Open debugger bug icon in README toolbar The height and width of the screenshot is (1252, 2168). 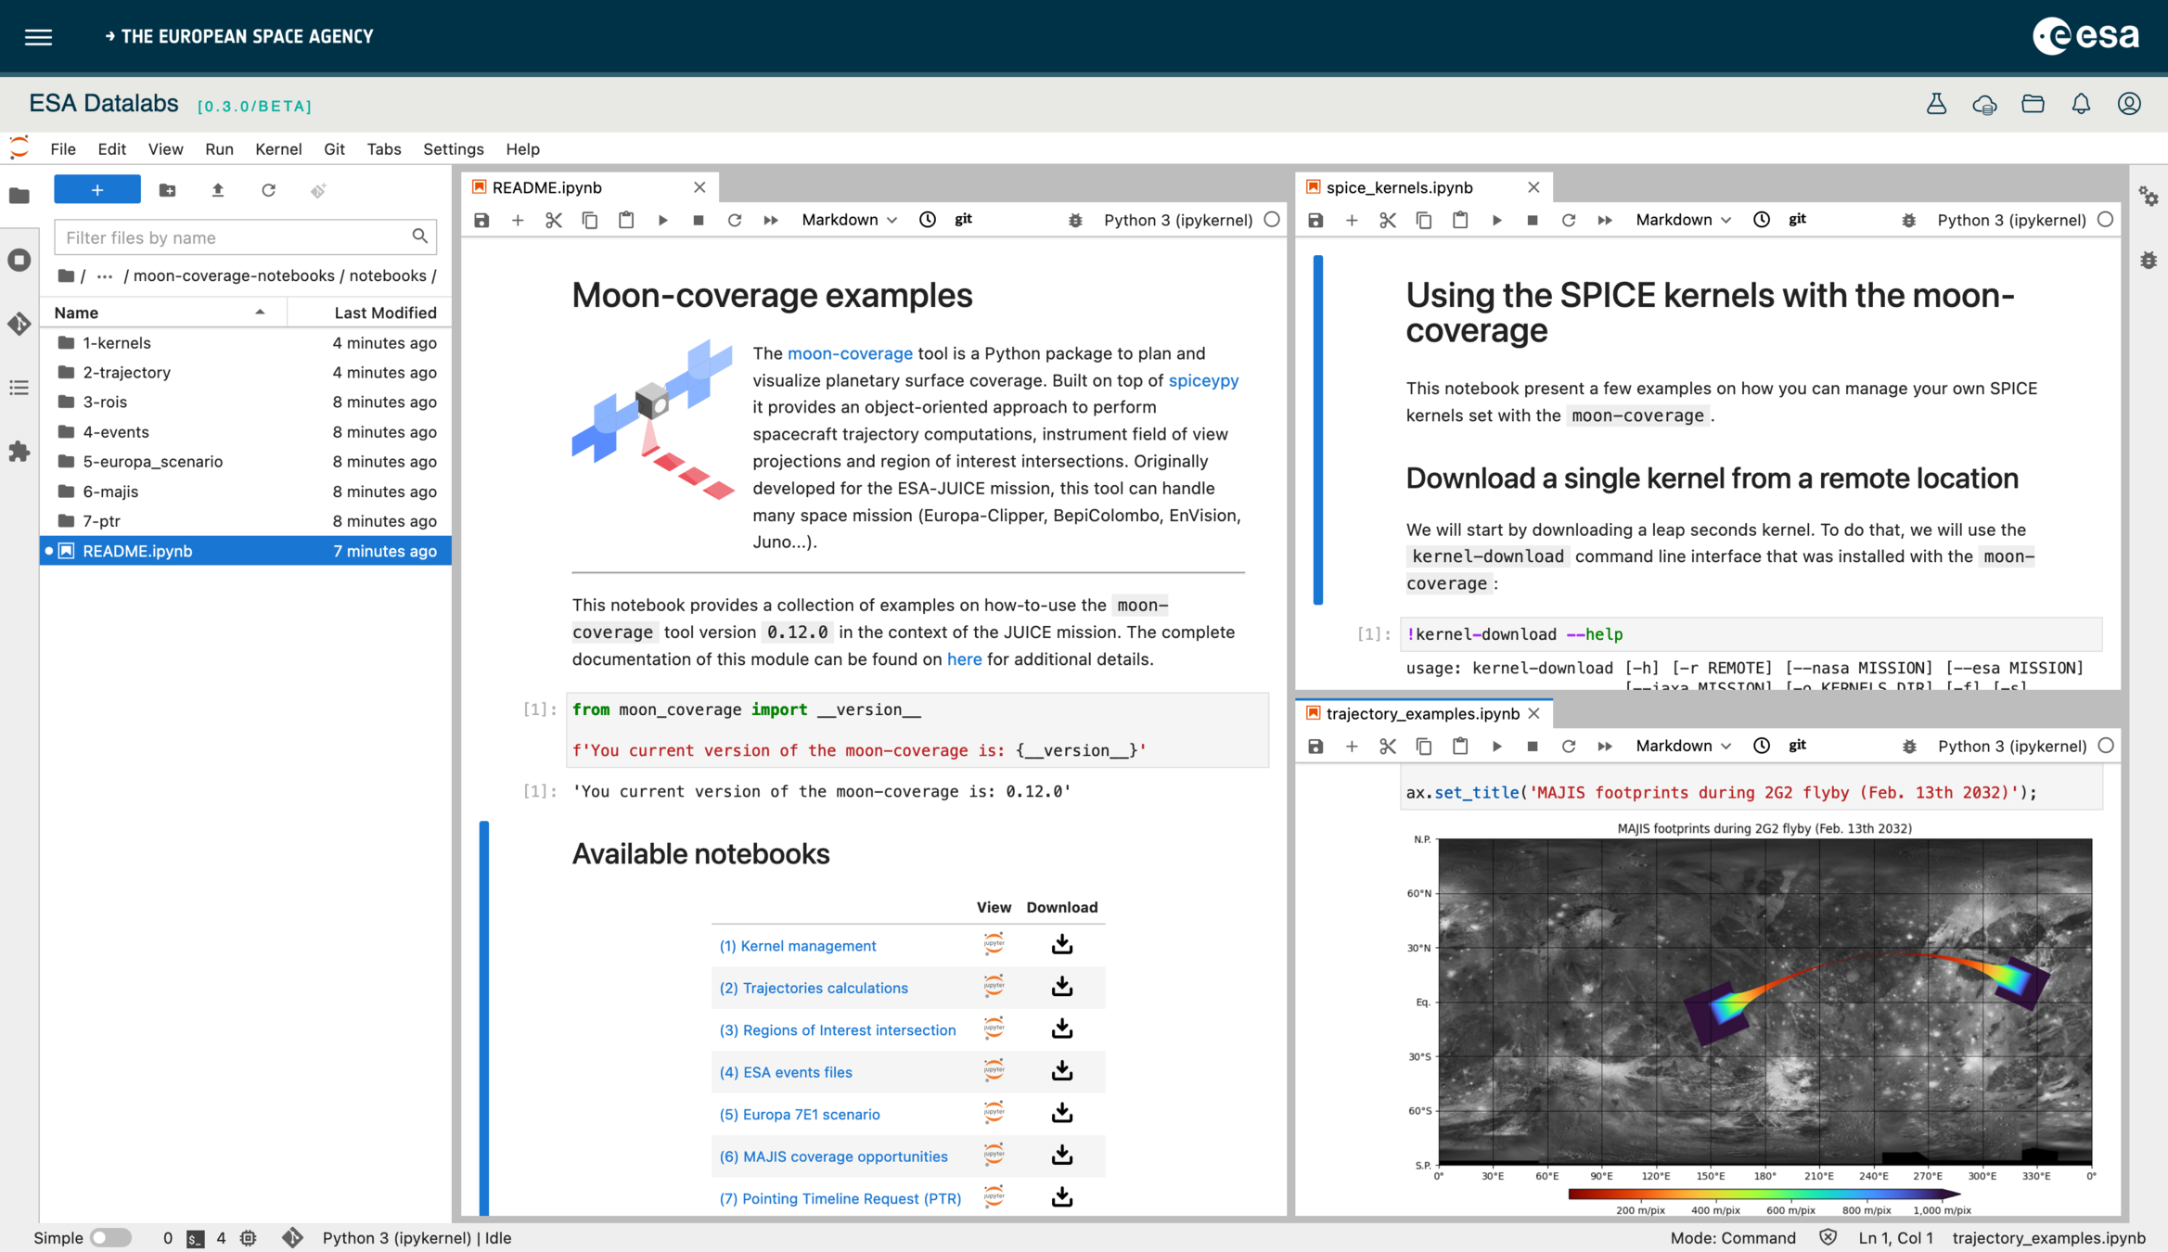tap(1075, 220)
